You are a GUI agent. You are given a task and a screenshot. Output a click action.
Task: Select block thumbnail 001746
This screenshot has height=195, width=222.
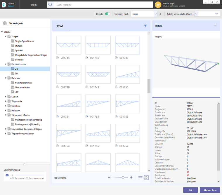98,45
